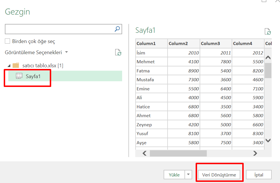
Task: Click the preview scroll up arrow
Action: pyautogui.click(x=268, y=57)
